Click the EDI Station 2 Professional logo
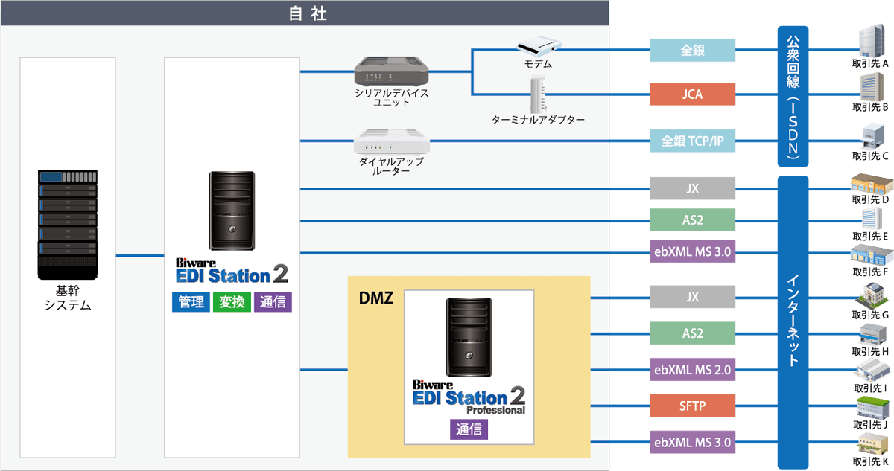Viewport: 894px width, 471px height. pos(469,397)
